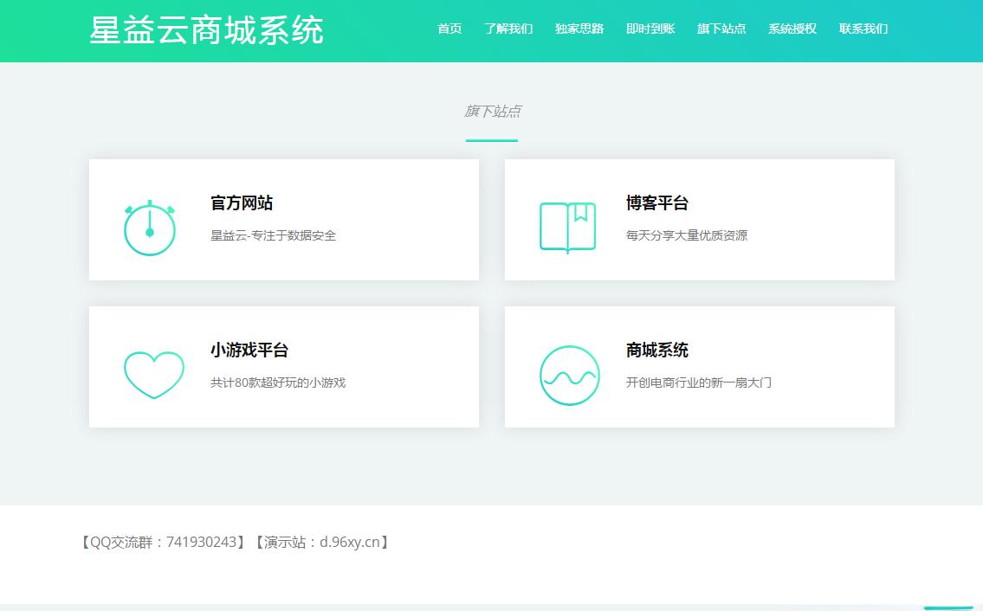Click the 演示站 d.96xy.cn footer text
Screen dimensions: 983x611
pyautogui.click(x=321, y=542)
